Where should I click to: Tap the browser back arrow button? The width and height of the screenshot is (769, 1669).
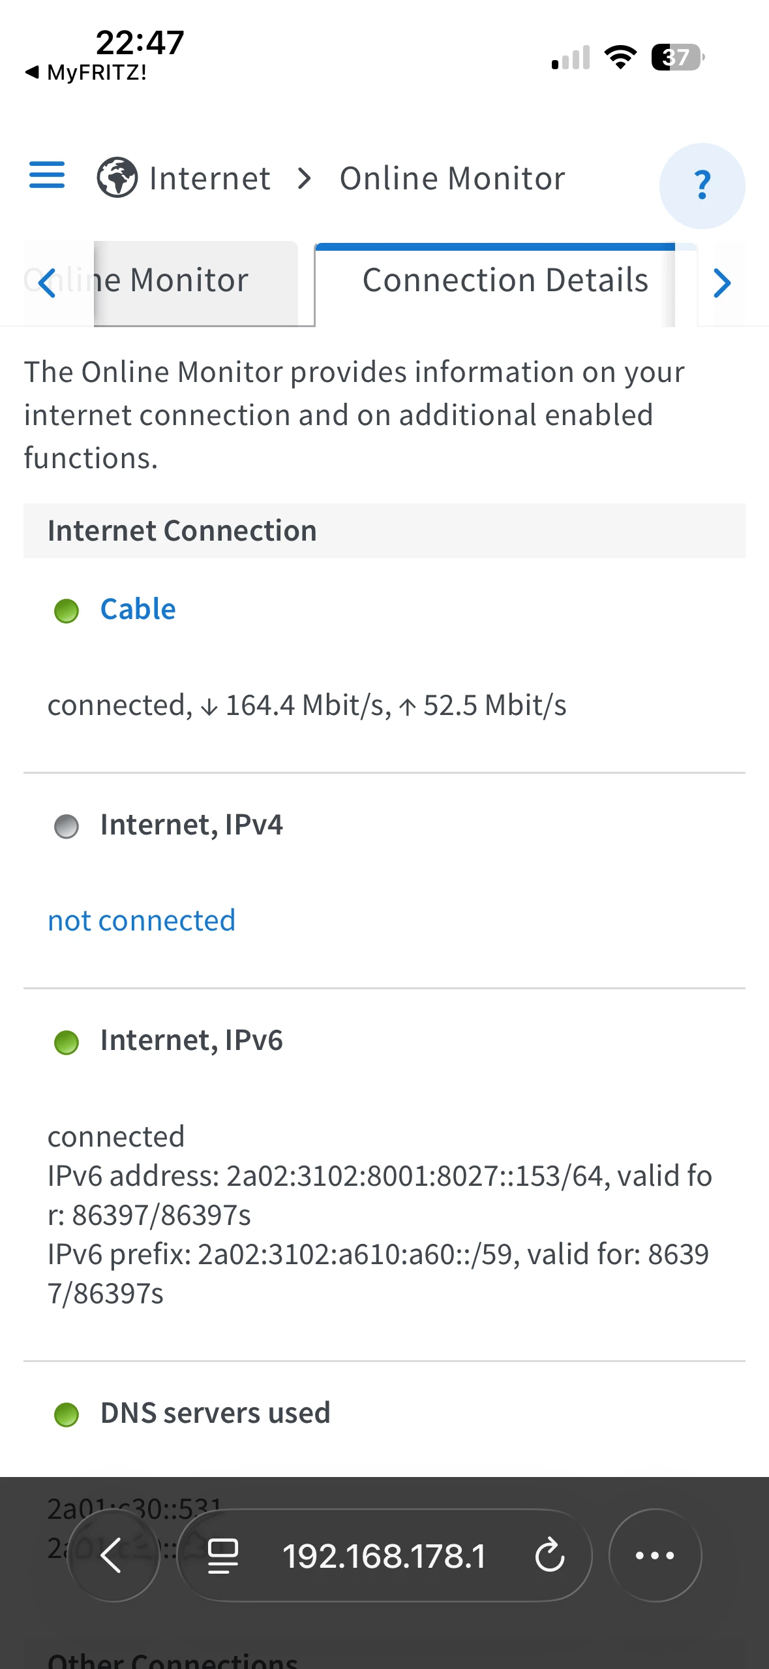pos(113,1555)
